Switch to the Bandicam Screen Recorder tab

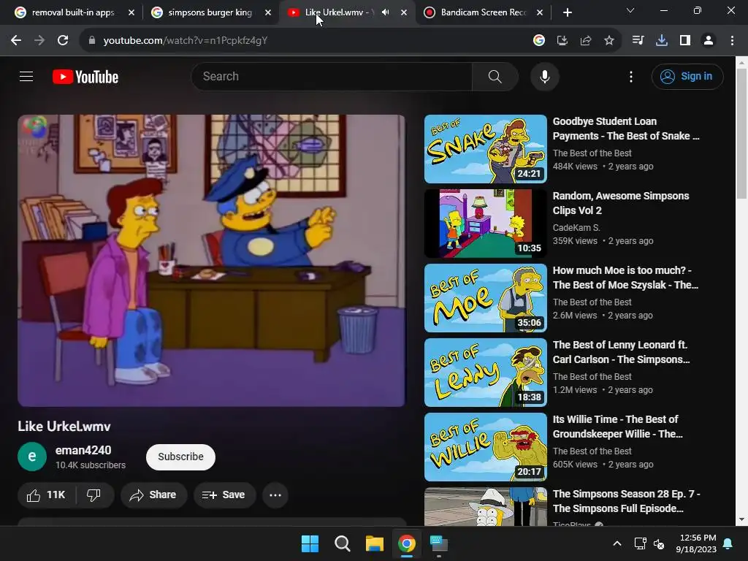(484, 12)
